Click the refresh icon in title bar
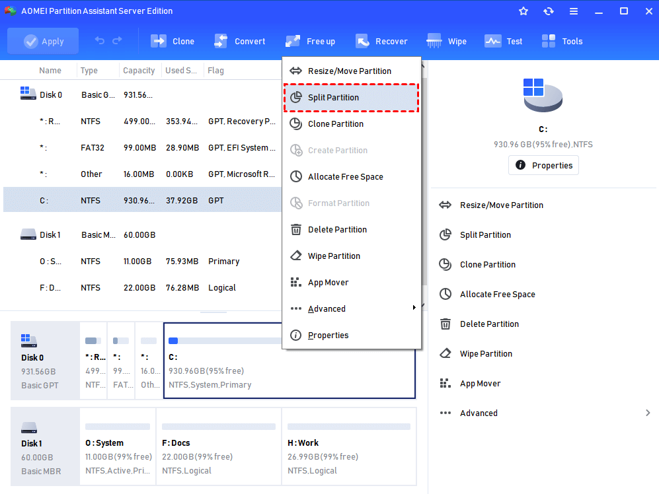 (x=549, y=11)
